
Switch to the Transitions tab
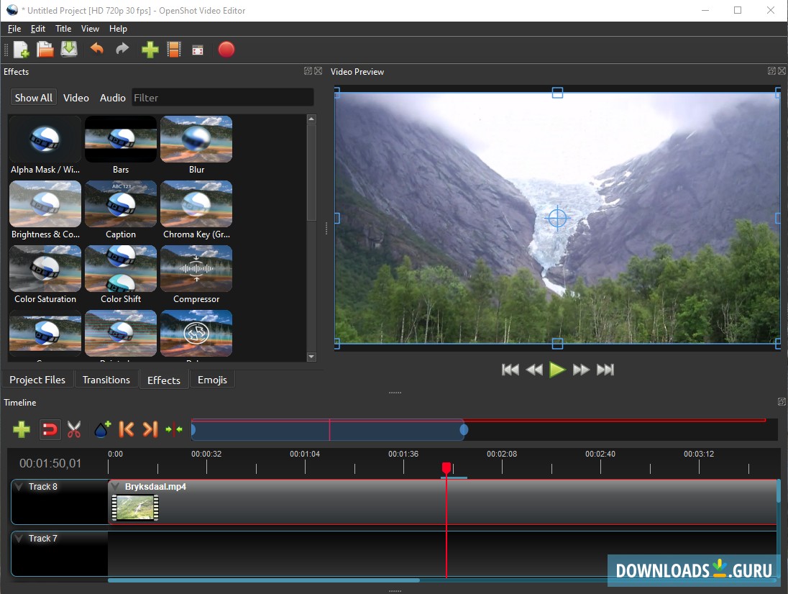pos(106,380)
